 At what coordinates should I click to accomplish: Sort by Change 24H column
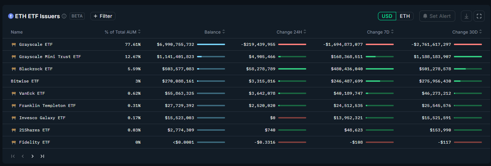tap(291, 32)
